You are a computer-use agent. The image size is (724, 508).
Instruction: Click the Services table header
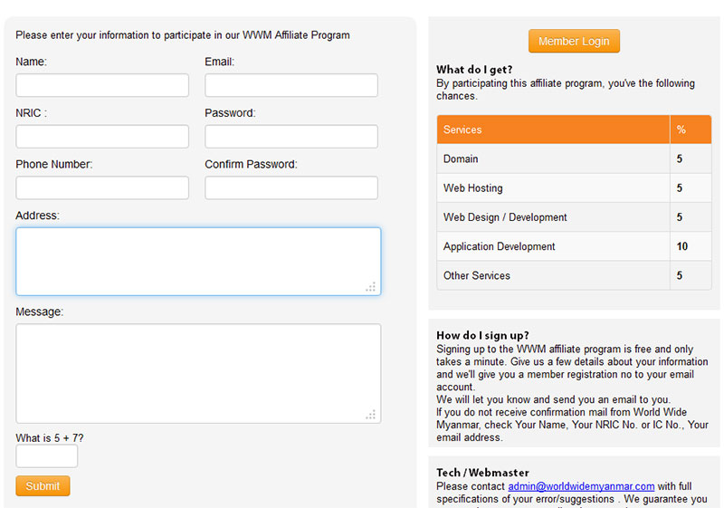pyautogui.click(x=553, y=129)
